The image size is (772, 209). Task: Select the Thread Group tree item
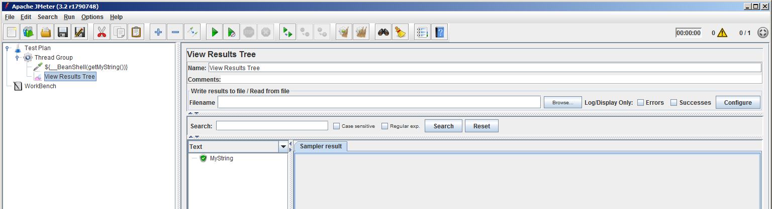point(53,58)
